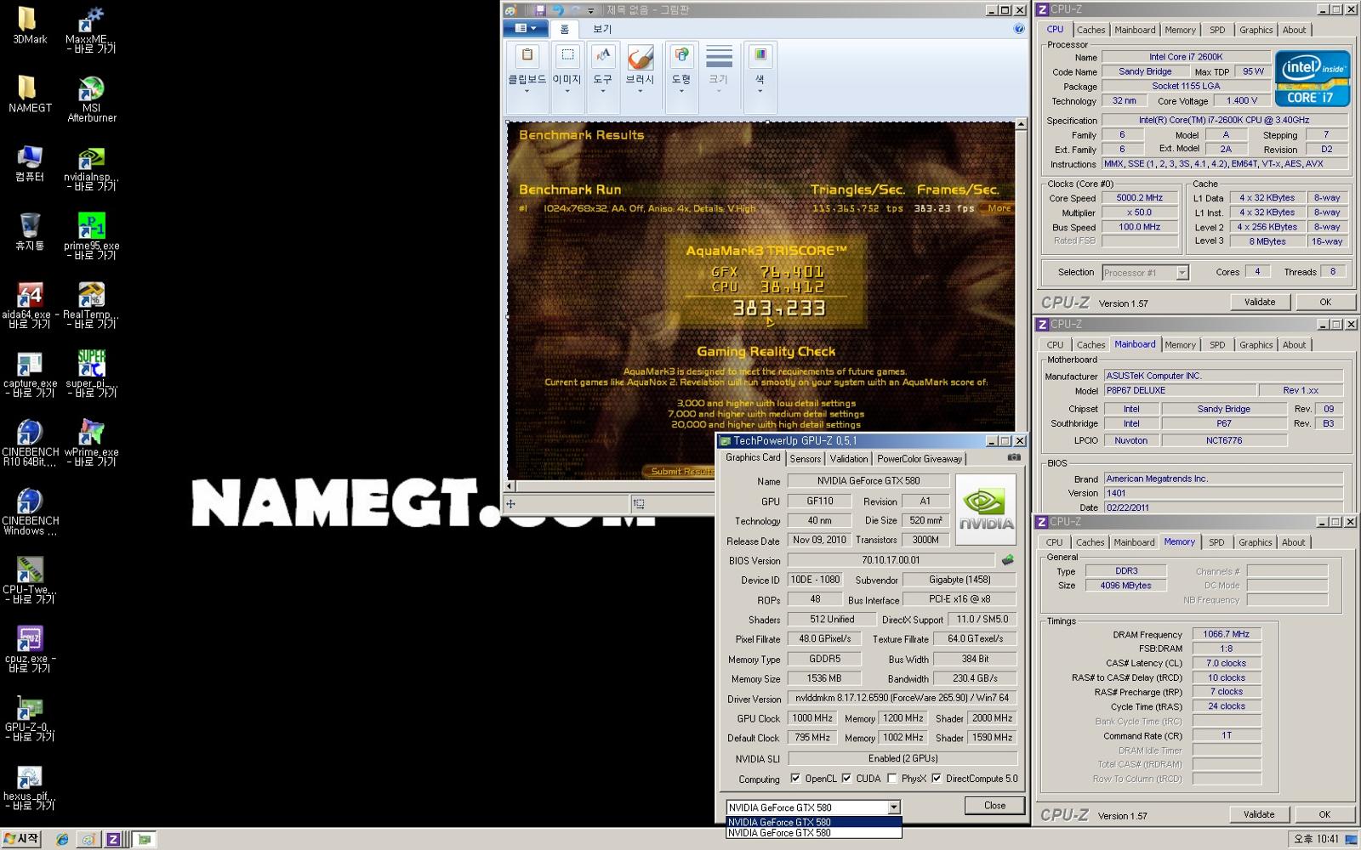Toggle the CUDA checkbox in GPU-Z
Viewport: 1361px width, 850px height.
846,779
